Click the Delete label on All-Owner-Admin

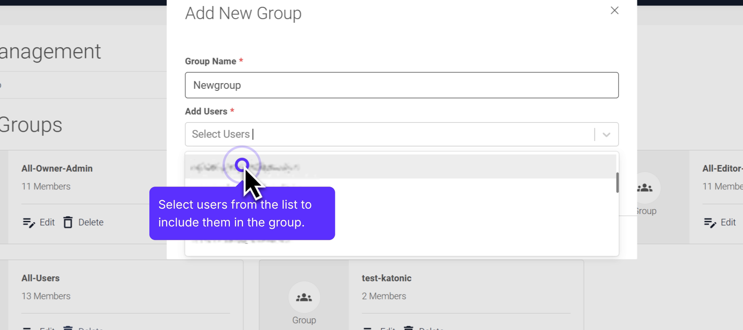click(91, 222)
